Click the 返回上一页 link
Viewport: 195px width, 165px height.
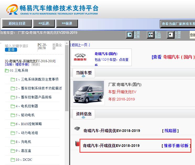80,45
